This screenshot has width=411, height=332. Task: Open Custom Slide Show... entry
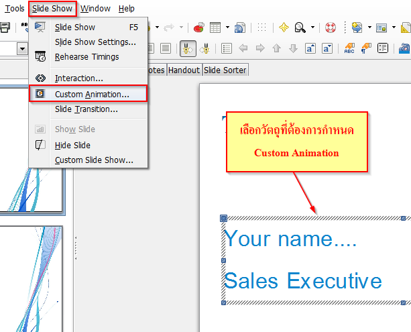(89, 160)
